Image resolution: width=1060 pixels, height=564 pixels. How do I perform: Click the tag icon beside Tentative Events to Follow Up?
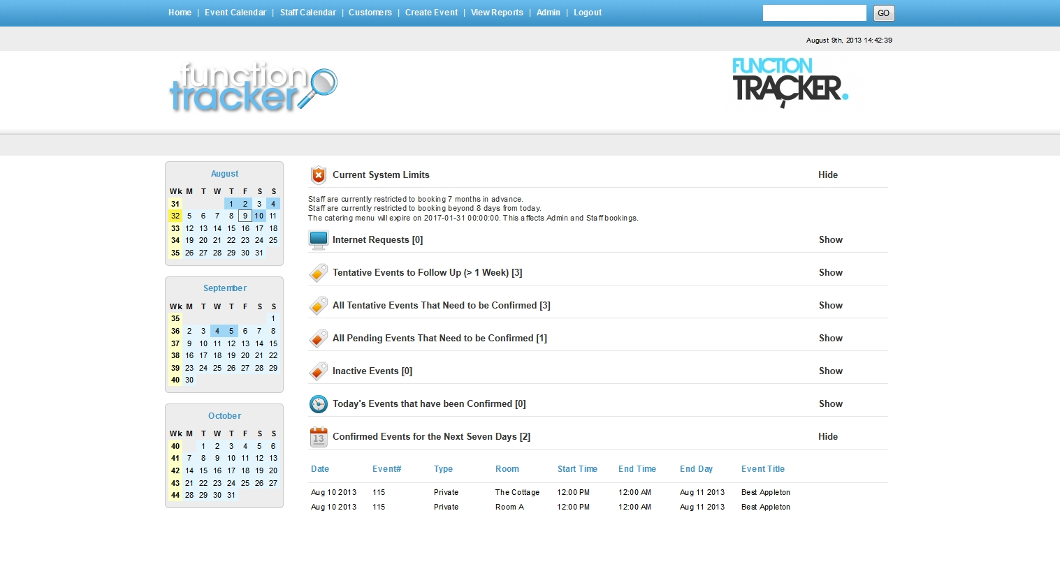click(x=318, y=272)
